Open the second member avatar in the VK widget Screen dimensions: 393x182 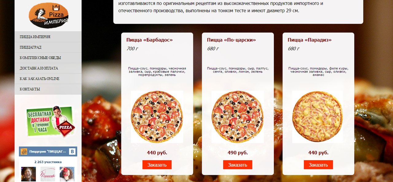48,174
